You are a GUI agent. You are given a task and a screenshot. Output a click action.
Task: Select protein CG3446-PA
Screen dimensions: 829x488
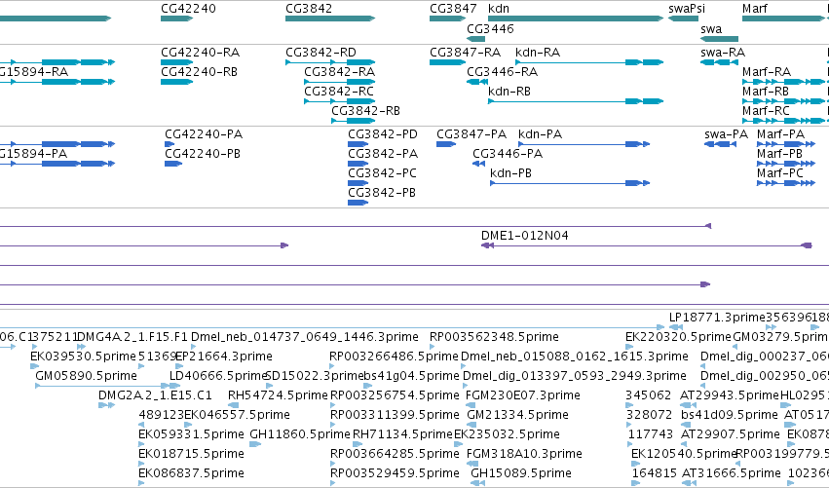tap(508, 154)
